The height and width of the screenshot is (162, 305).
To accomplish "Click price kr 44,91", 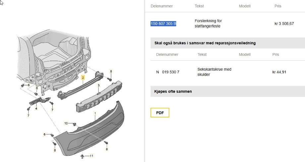I will [x=279, y=72].
